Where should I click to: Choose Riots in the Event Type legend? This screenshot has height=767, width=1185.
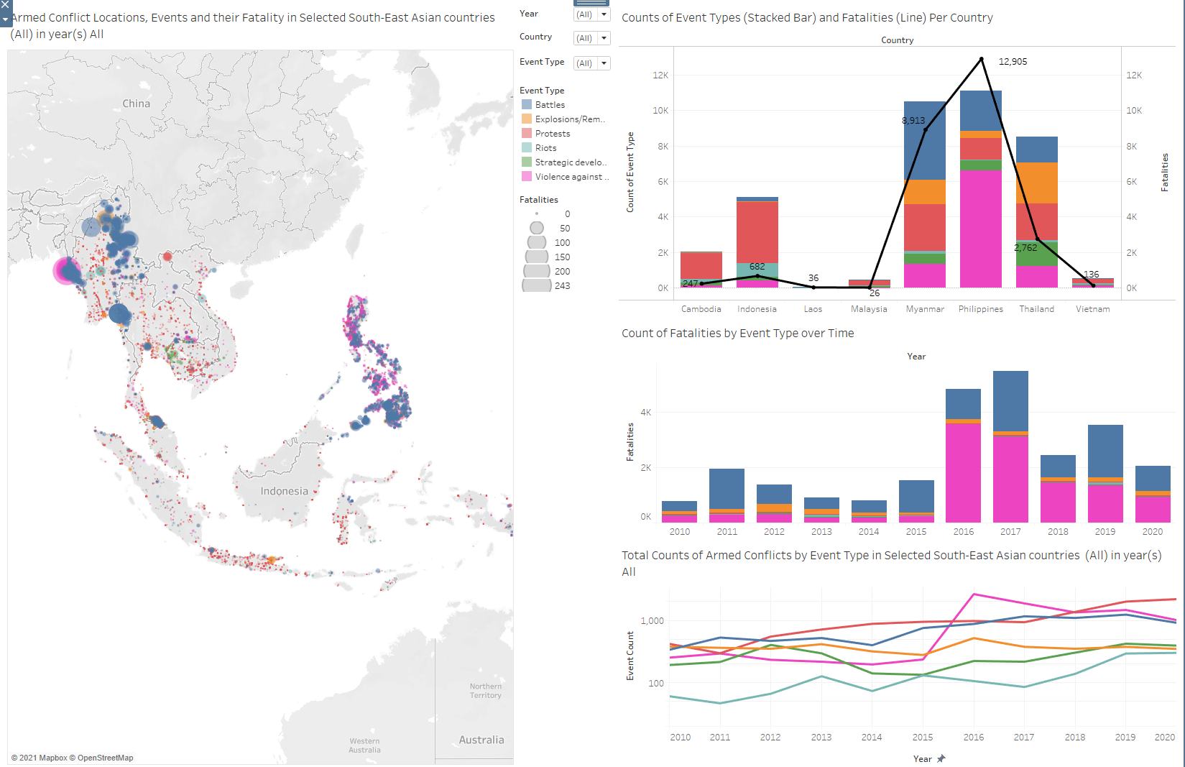545,148
